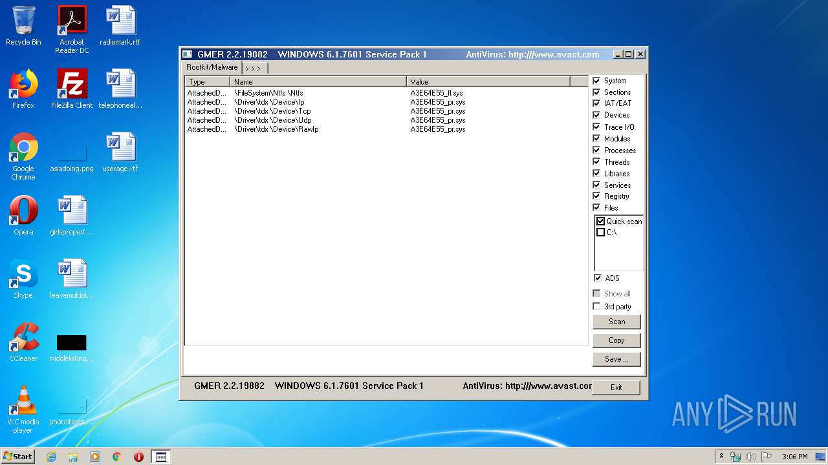Launch Opera from desktop shortcut
This screenshot has width=828, height=465.
(x=23, y=216)
